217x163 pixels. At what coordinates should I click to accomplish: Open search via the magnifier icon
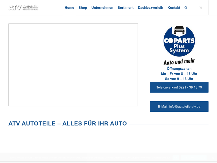(186, 8)
